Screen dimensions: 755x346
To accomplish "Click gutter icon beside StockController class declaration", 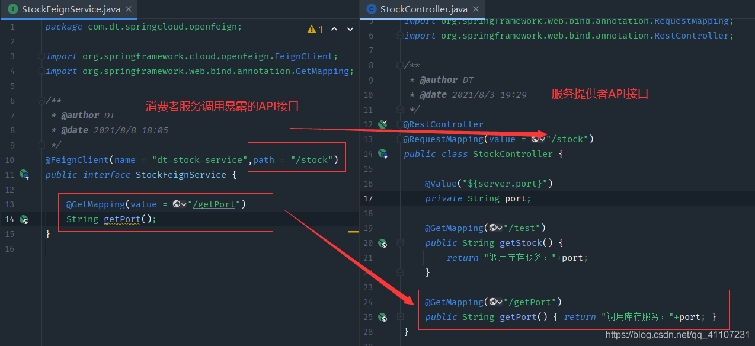I will (x=383, y=154).
